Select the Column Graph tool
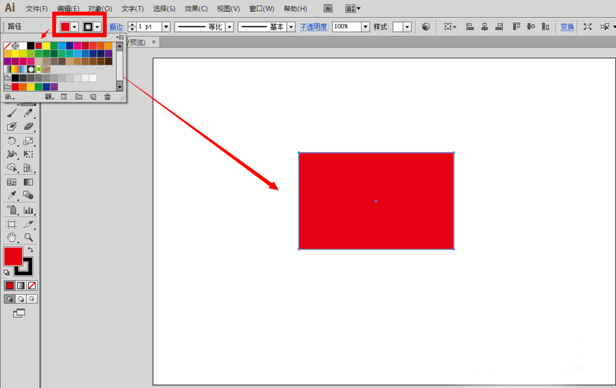 [x=28, y=210]
